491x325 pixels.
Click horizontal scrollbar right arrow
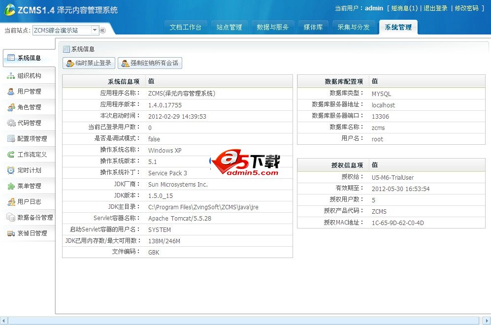click(487, 321)
